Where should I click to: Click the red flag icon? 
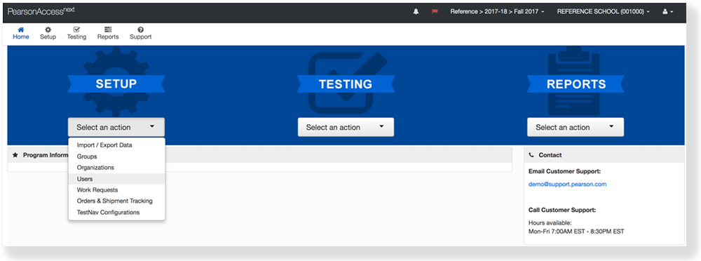[435, 12]
